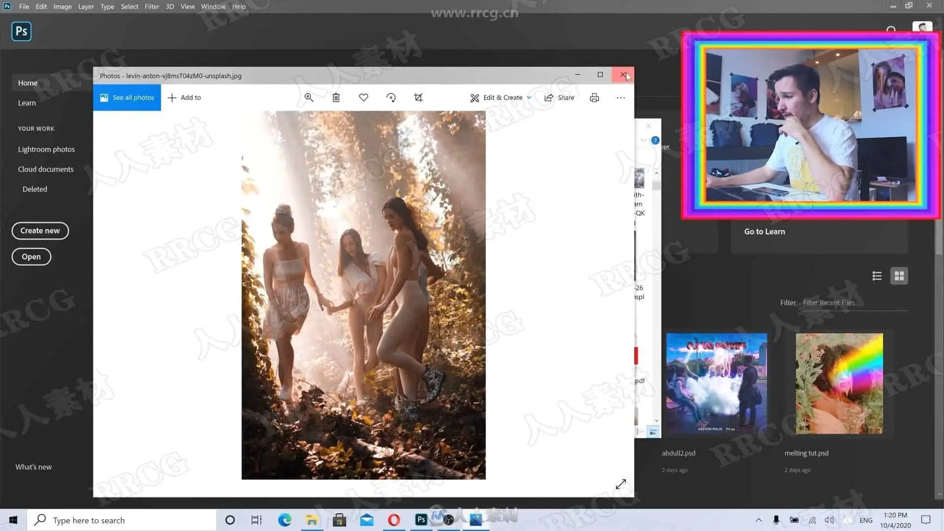Image resolution: width=944 pixels, height=531 pixels.
Task: Click the zoom magnifier icon in Photos toolbar
Action: 309,97
